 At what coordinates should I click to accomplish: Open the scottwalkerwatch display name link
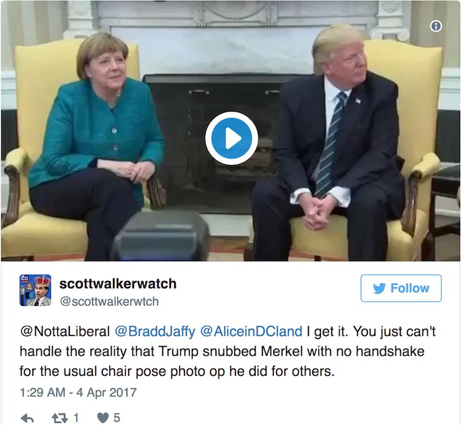118,284
